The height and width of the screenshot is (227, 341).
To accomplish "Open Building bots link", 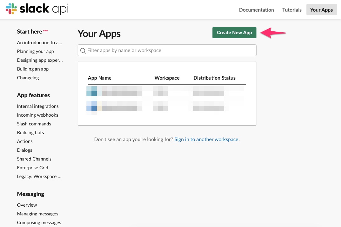I will click(30, 133).
